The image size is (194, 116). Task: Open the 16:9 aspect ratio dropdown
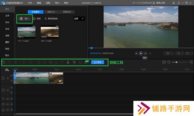[x=169, y=53]
